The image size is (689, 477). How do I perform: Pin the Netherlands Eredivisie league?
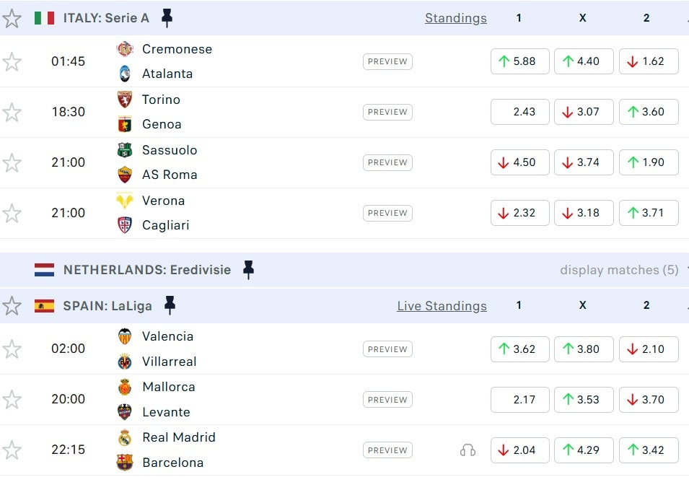[248, 270]
